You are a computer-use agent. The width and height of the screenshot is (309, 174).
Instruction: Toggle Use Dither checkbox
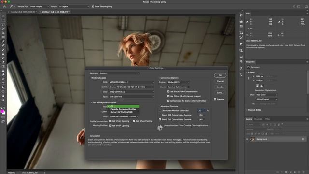[x=168, y=96]
